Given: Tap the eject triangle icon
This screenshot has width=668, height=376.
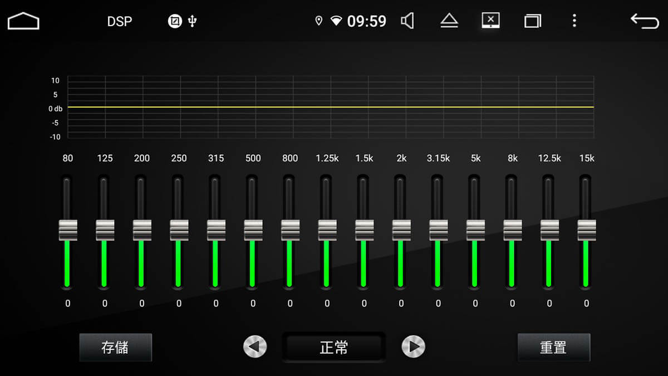Looking at the screenshot, I should coord(449,21).
